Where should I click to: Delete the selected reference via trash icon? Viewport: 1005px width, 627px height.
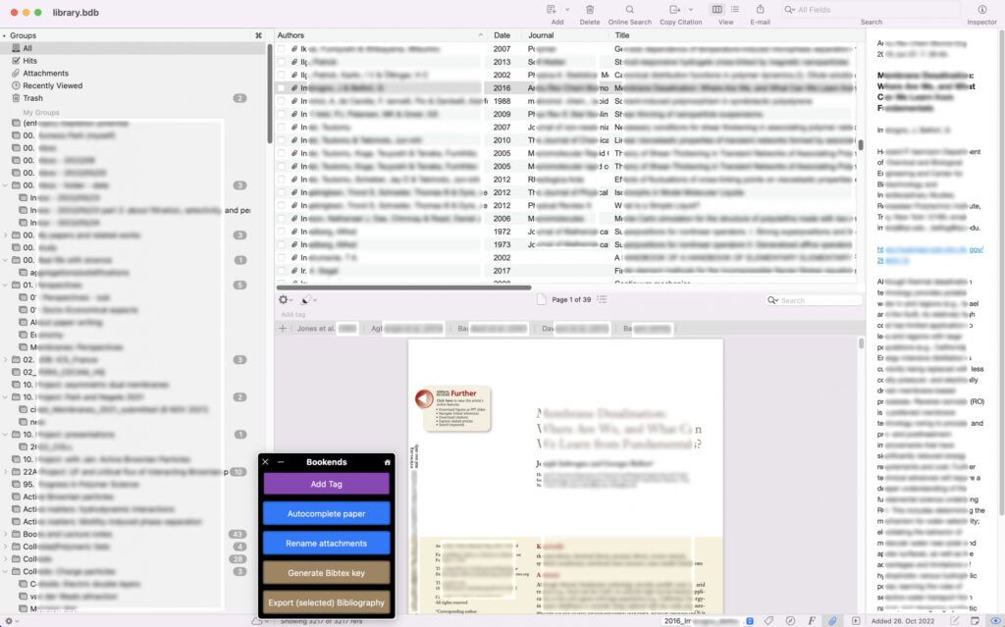pos(590,10)
